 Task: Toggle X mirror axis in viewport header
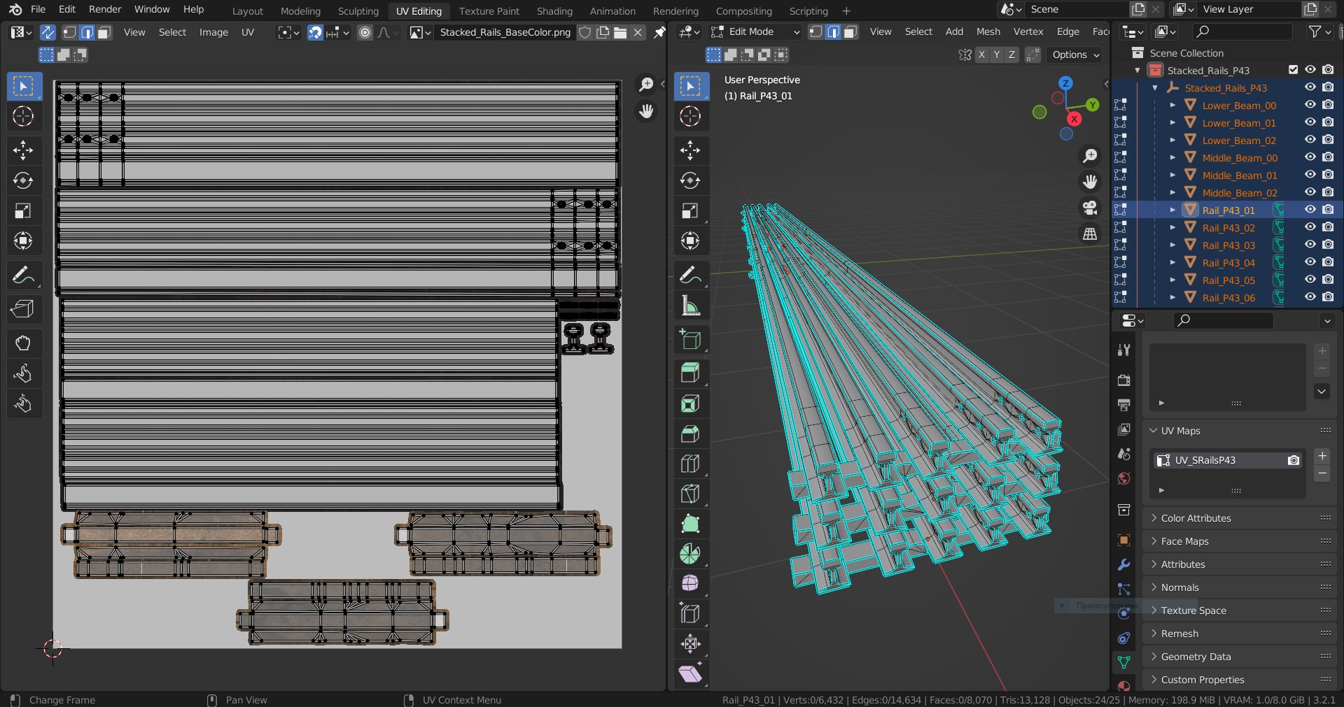981,55
